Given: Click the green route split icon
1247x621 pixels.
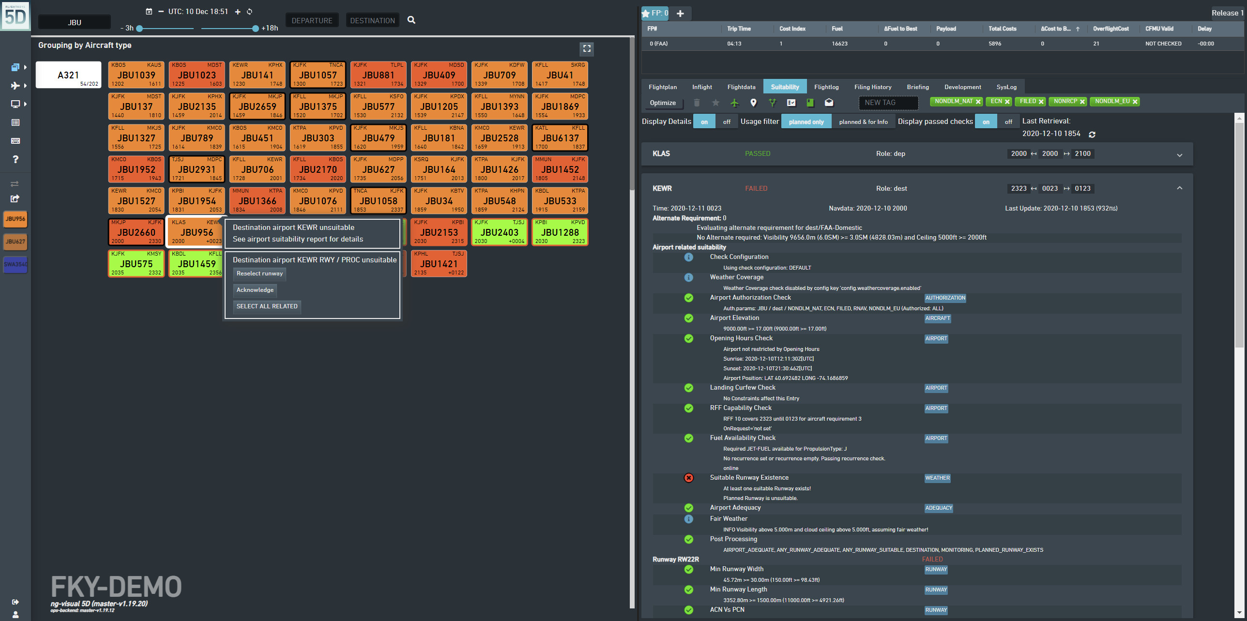Looking at the screenshot, I should [x=772, y=103].
